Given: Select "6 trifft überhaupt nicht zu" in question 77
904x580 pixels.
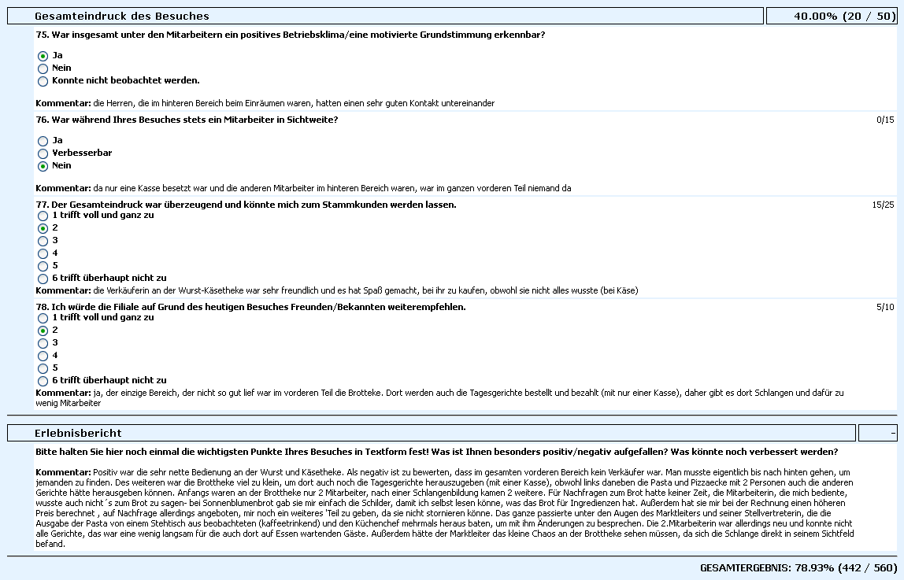Looking at the screenshot, I should pos(43,279).
